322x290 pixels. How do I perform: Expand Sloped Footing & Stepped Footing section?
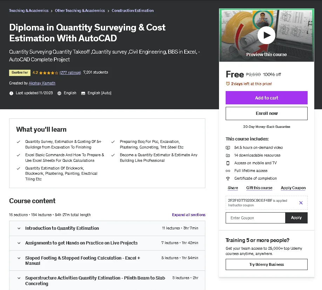pos(107,261)
